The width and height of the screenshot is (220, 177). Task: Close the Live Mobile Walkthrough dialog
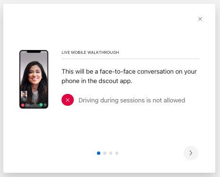coord(200,19)
